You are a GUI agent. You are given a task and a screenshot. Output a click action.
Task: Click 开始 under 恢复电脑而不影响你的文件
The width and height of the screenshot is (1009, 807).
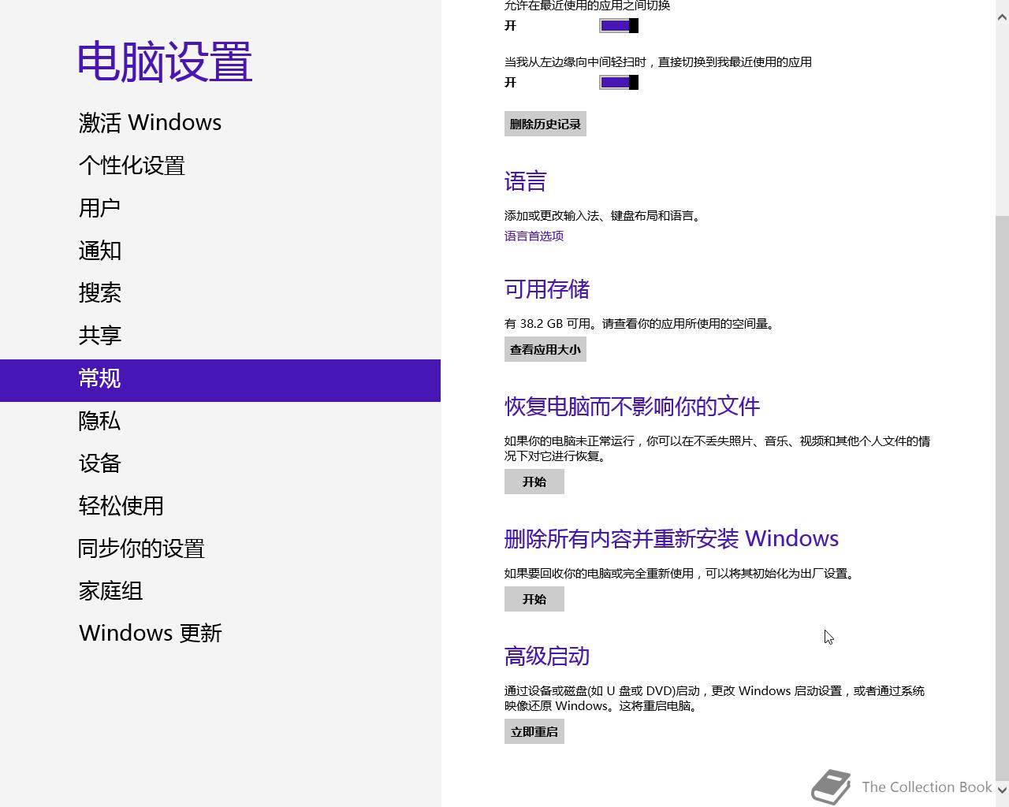534,482
